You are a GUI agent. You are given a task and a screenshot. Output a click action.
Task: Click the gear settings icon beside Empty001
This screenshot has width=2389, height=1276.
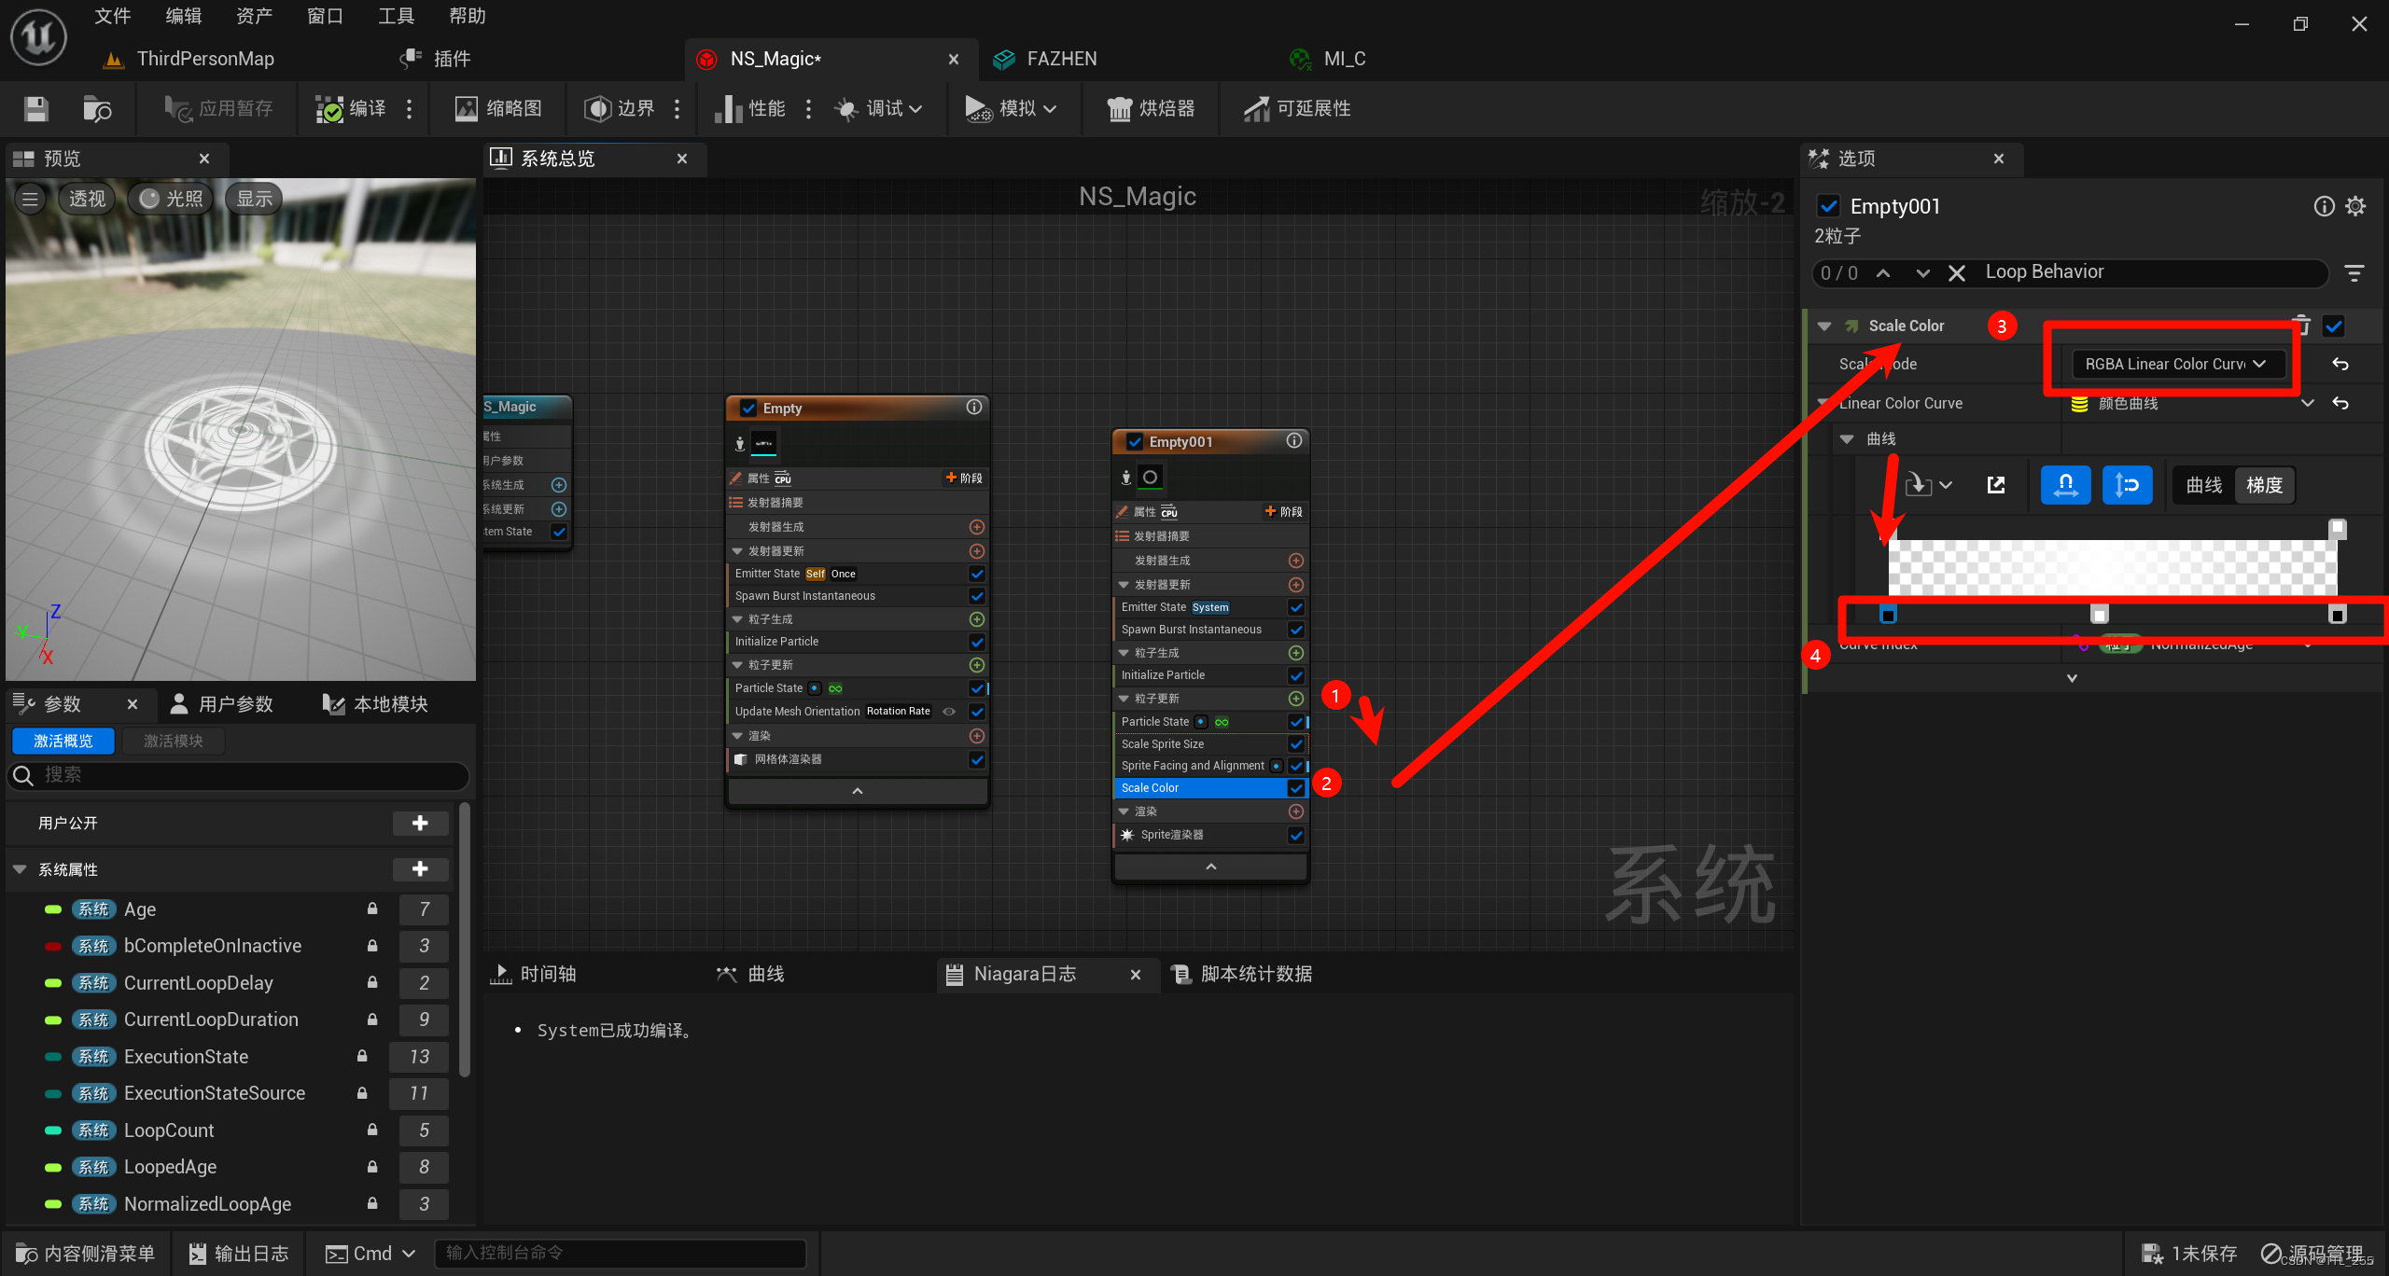point(2355,206)
